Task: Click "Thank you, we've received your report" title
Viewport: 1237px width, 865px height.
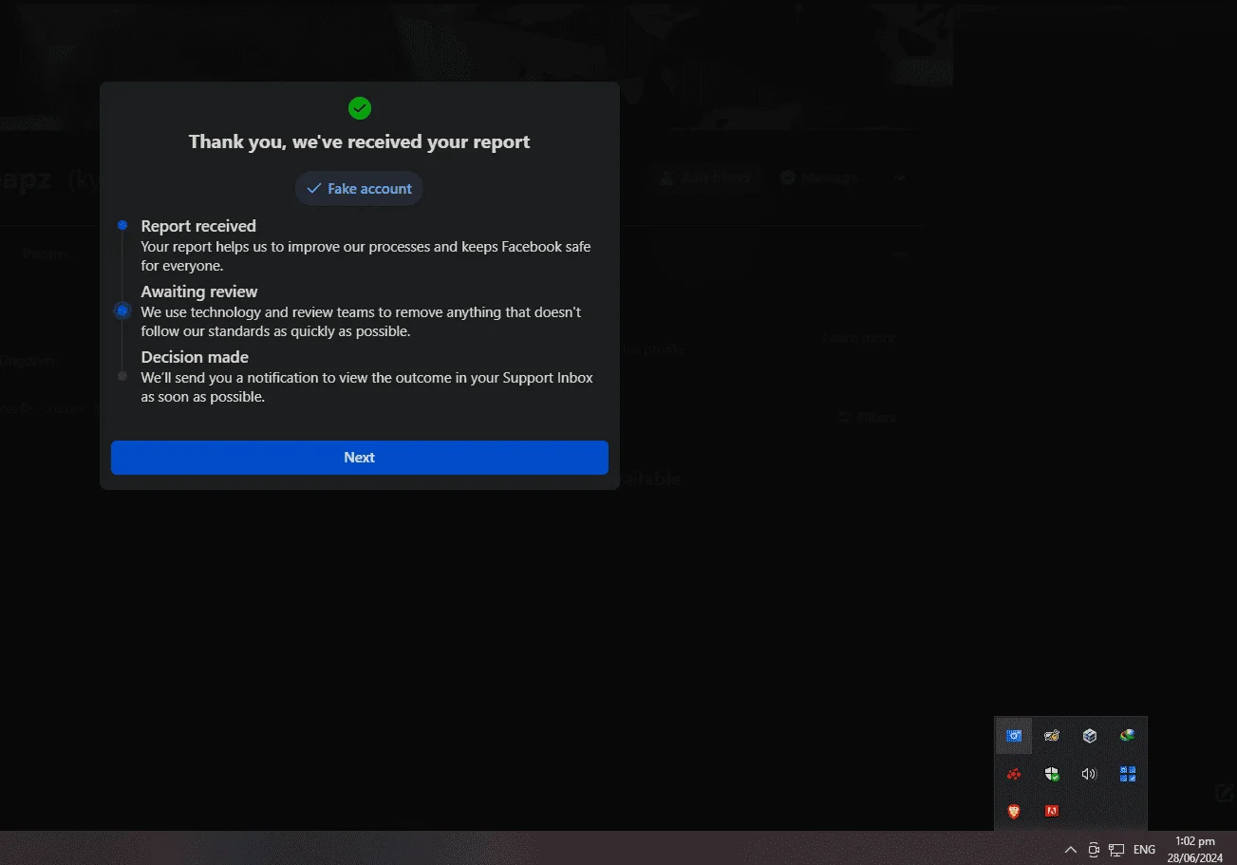Action: coord(359,142)
